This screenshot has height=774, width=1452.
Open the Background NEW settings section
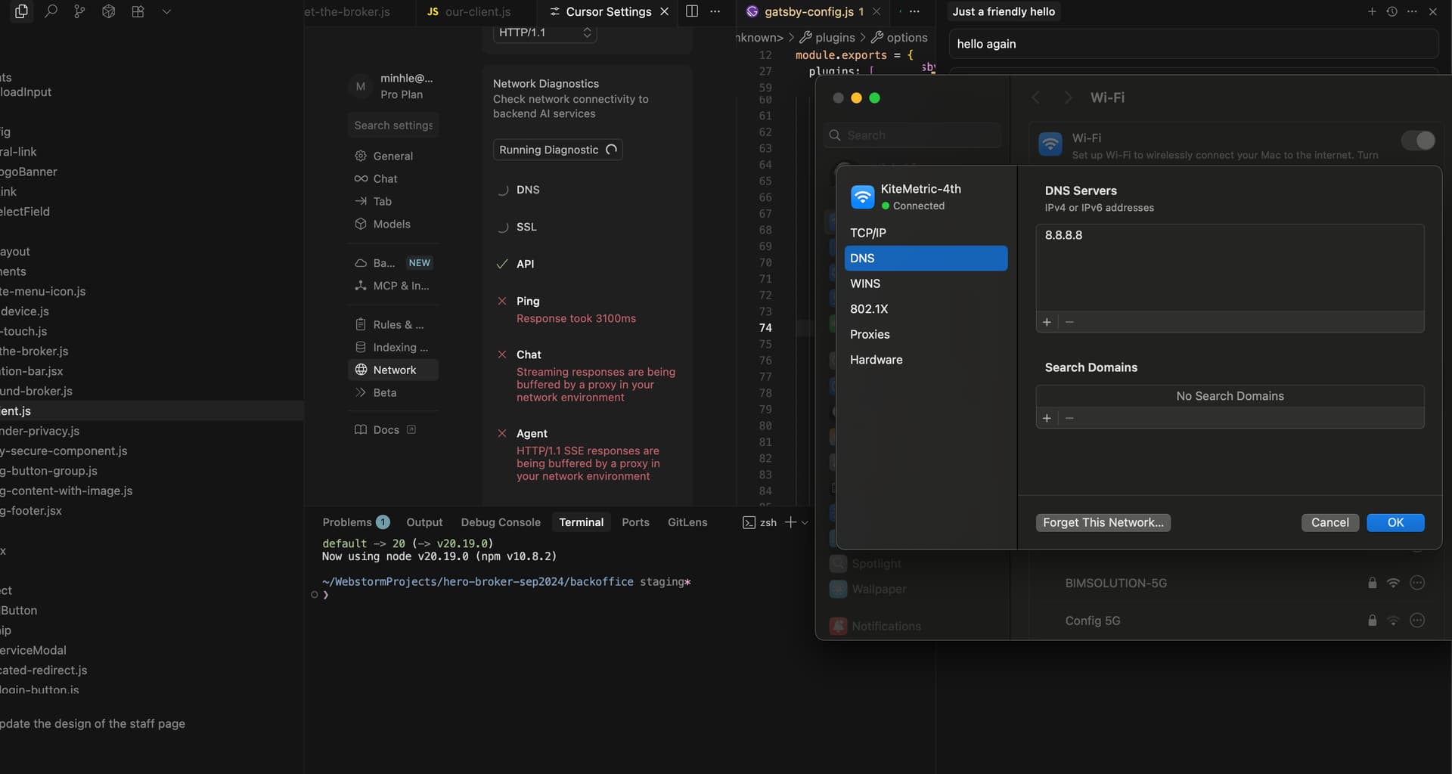(x=392, y=263)
